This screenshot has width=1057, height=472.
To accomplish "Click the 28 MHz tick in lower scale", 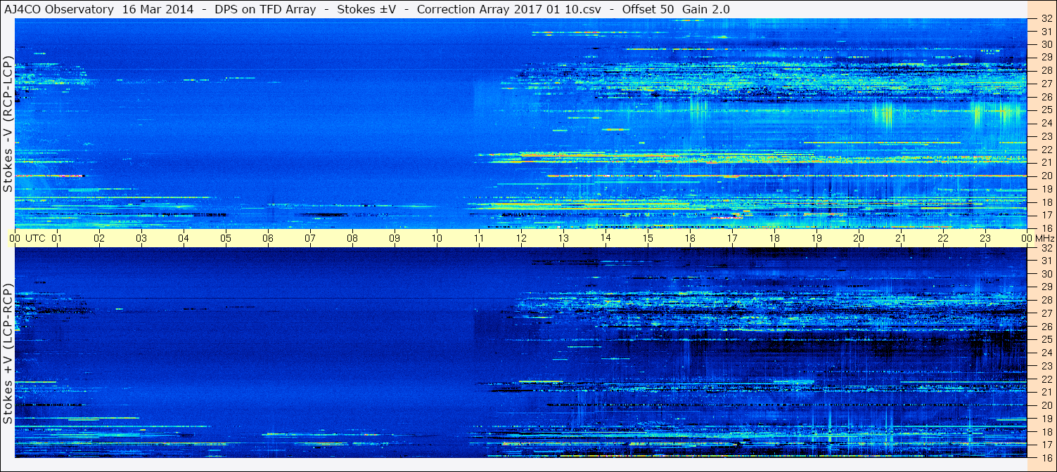I will (x=1045, y=300).
